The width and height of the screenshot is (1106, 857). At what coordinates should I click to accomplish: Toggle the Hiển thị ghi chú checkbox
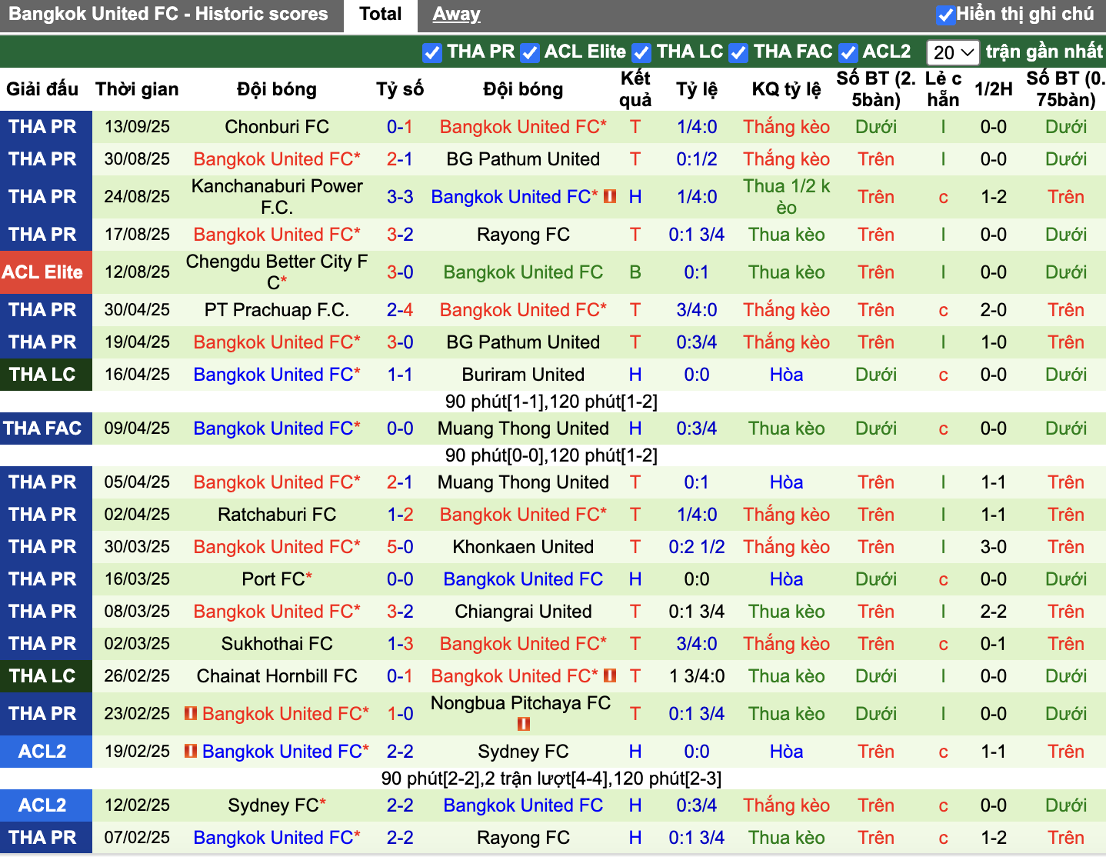(x=945, y=15)
